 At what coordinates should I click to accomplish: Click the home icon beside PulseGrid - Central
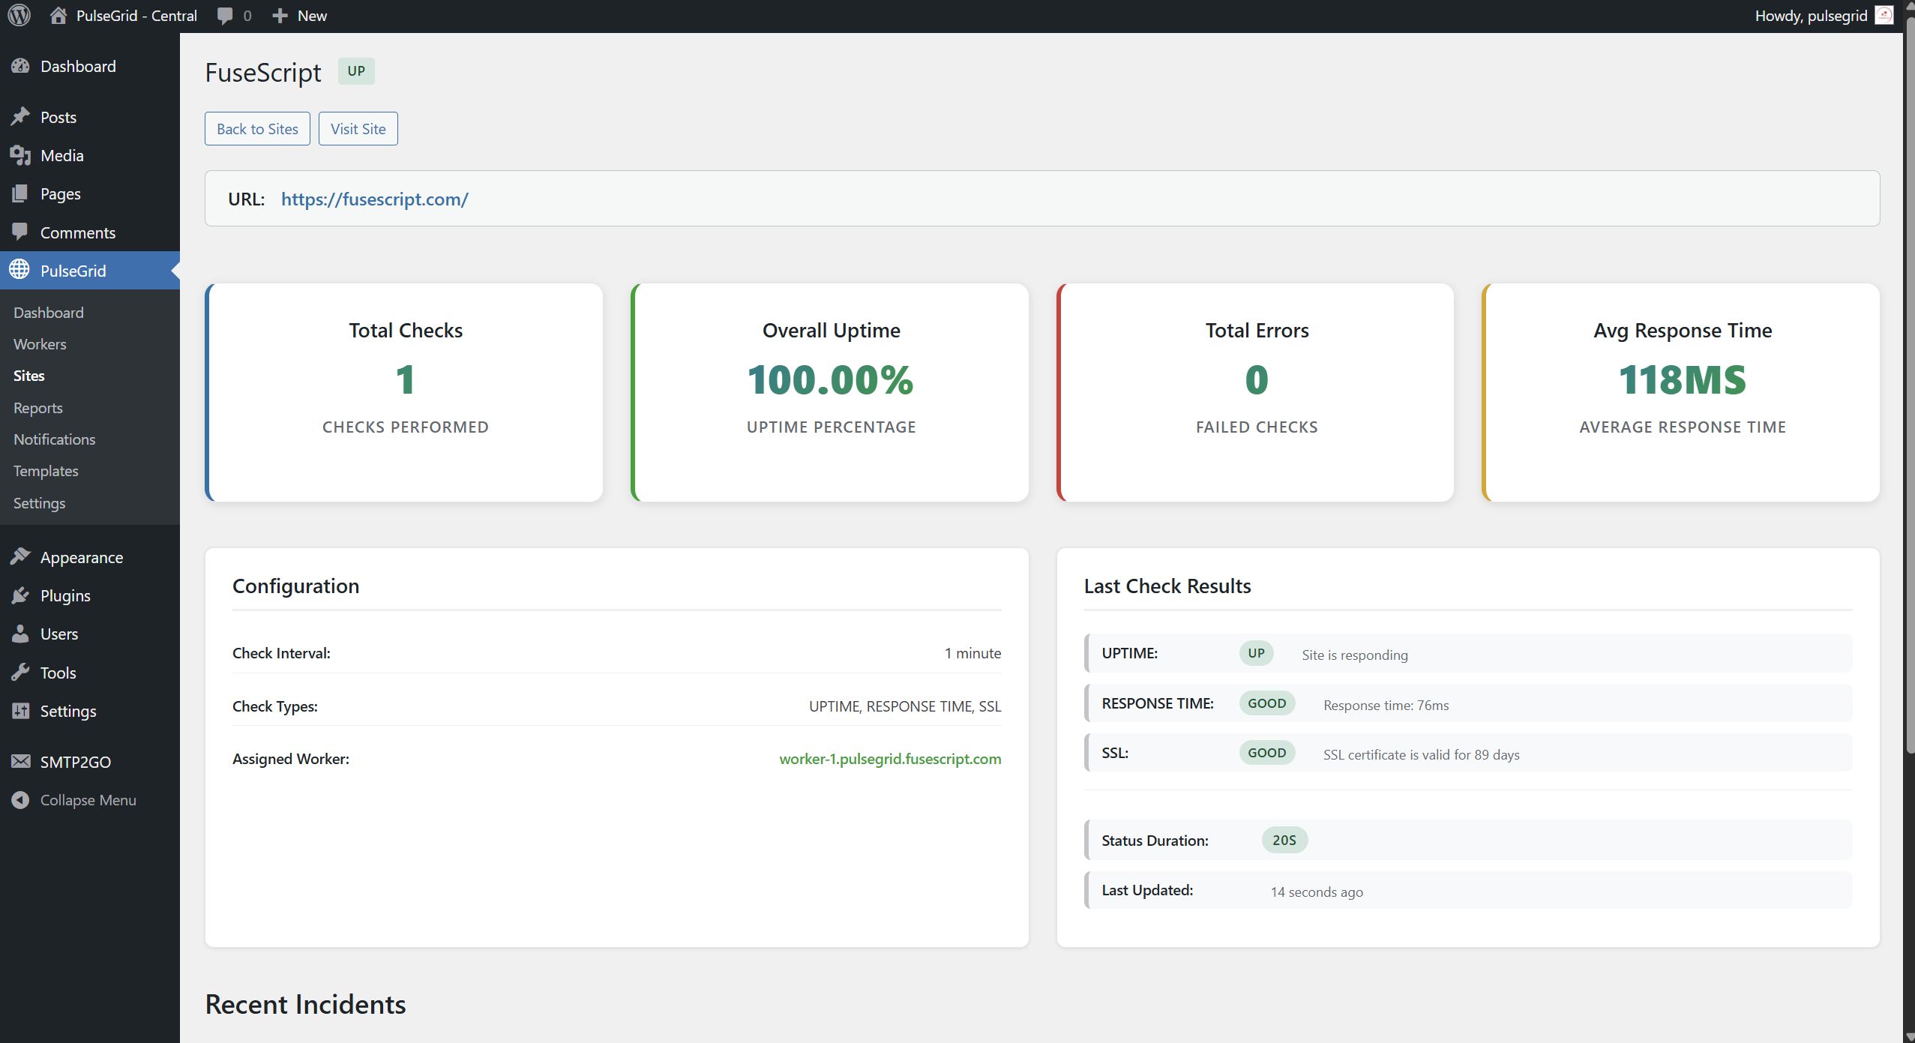pyautogui.click(x=58, y=15)
